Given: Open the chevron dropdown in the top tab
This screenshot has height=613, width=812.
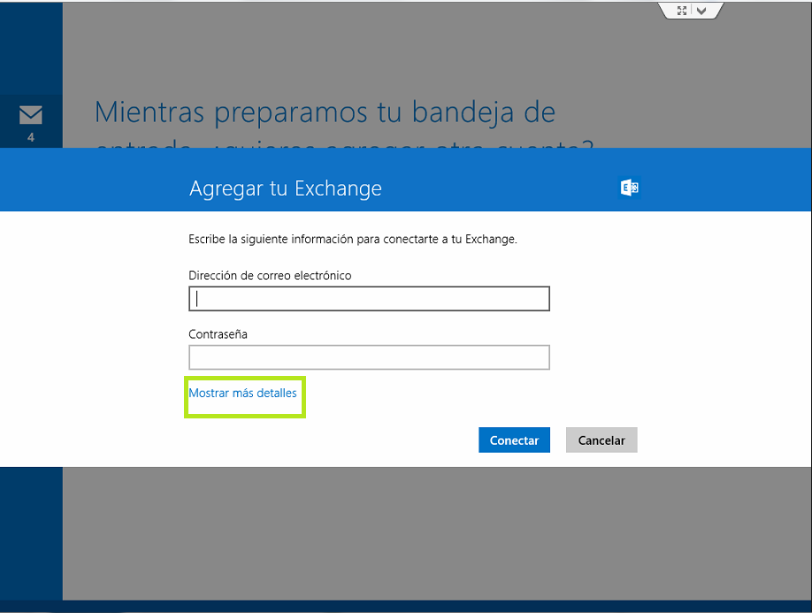Looking at the screenshot, I should pyautogui.click(x=701, y=11).
